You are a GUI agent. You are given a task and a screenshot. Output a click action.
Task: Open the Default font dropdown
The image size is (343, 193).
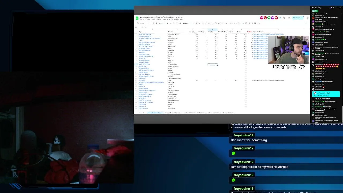click(x=187, y=23)
